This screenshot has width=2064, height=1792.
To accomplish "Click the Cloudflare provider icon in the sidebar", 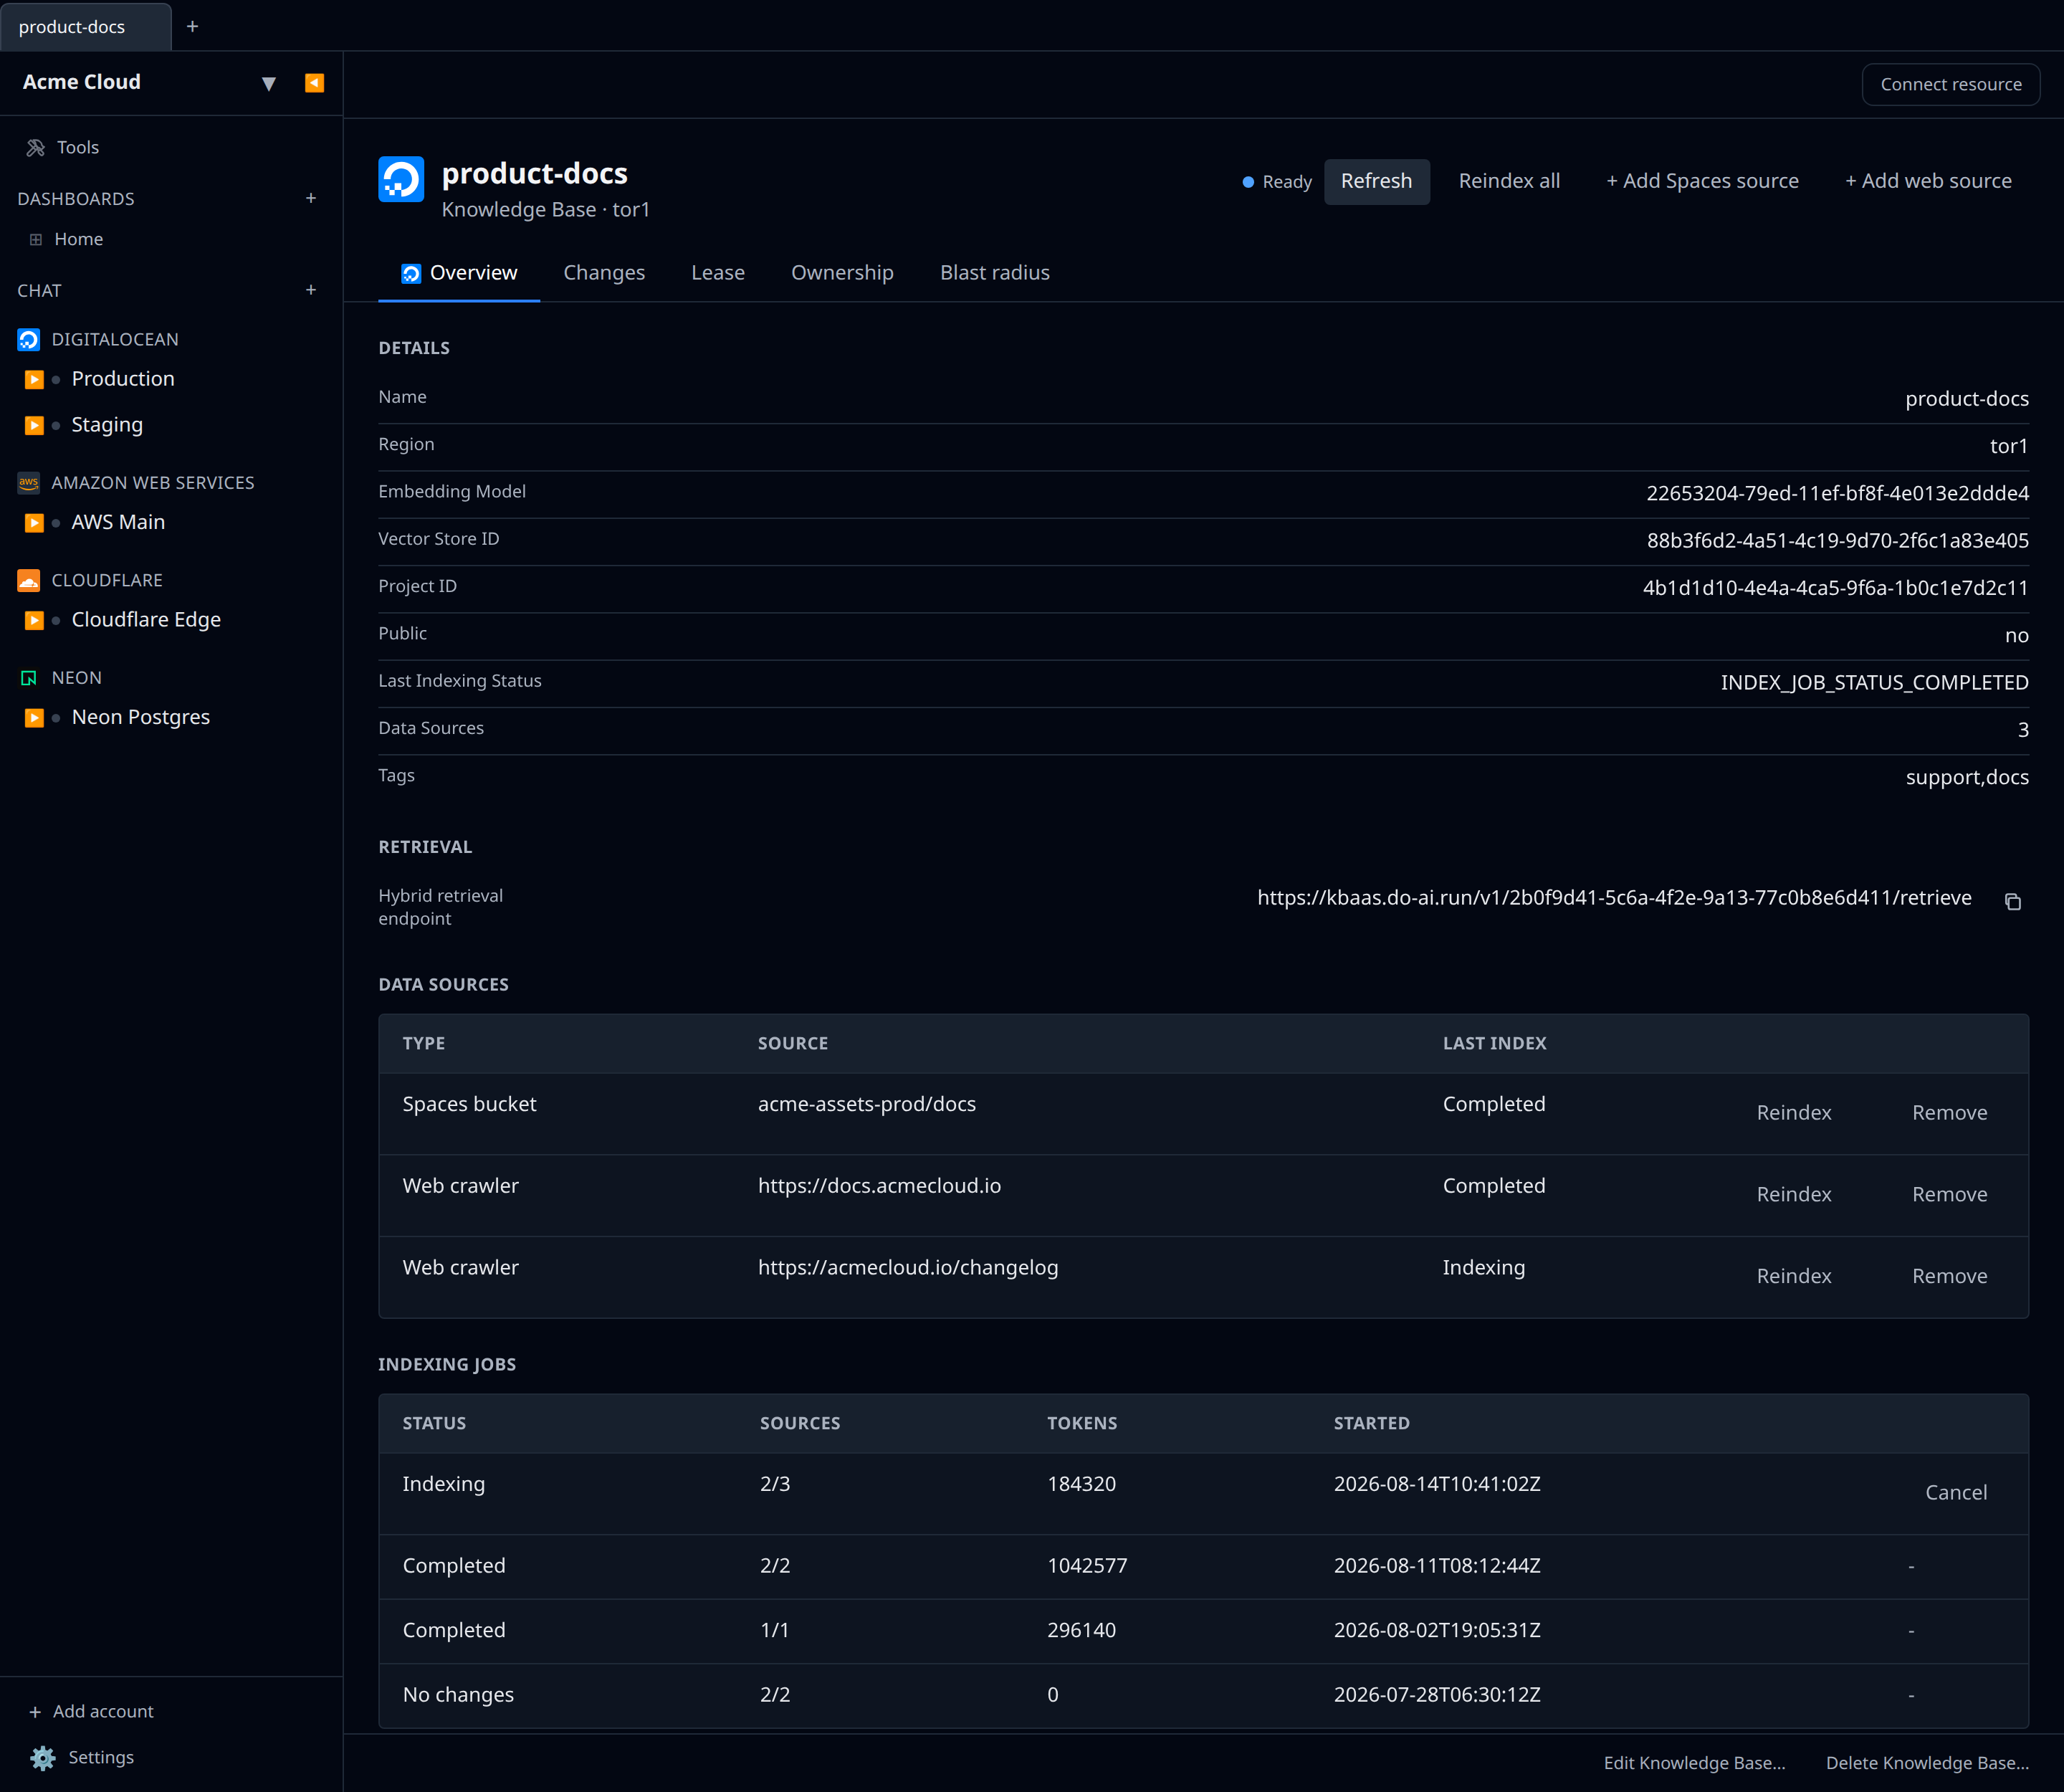I will tap(29, 580).
